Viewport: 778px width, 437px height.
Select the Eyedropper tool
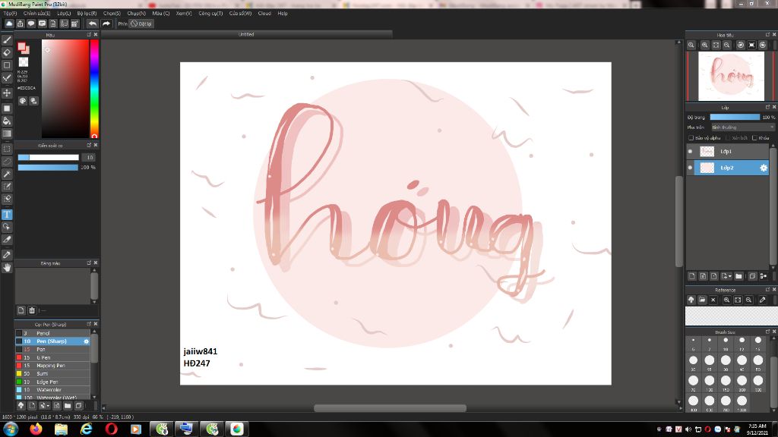click(7, 255)
